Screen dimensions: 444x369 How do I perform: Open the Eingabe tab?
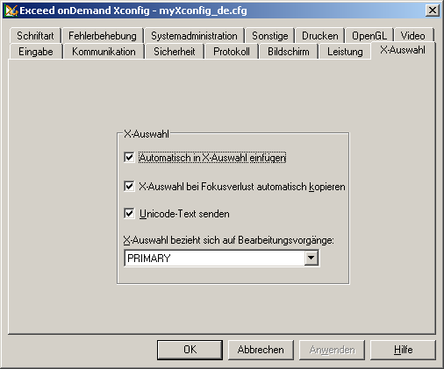[36, 52]
